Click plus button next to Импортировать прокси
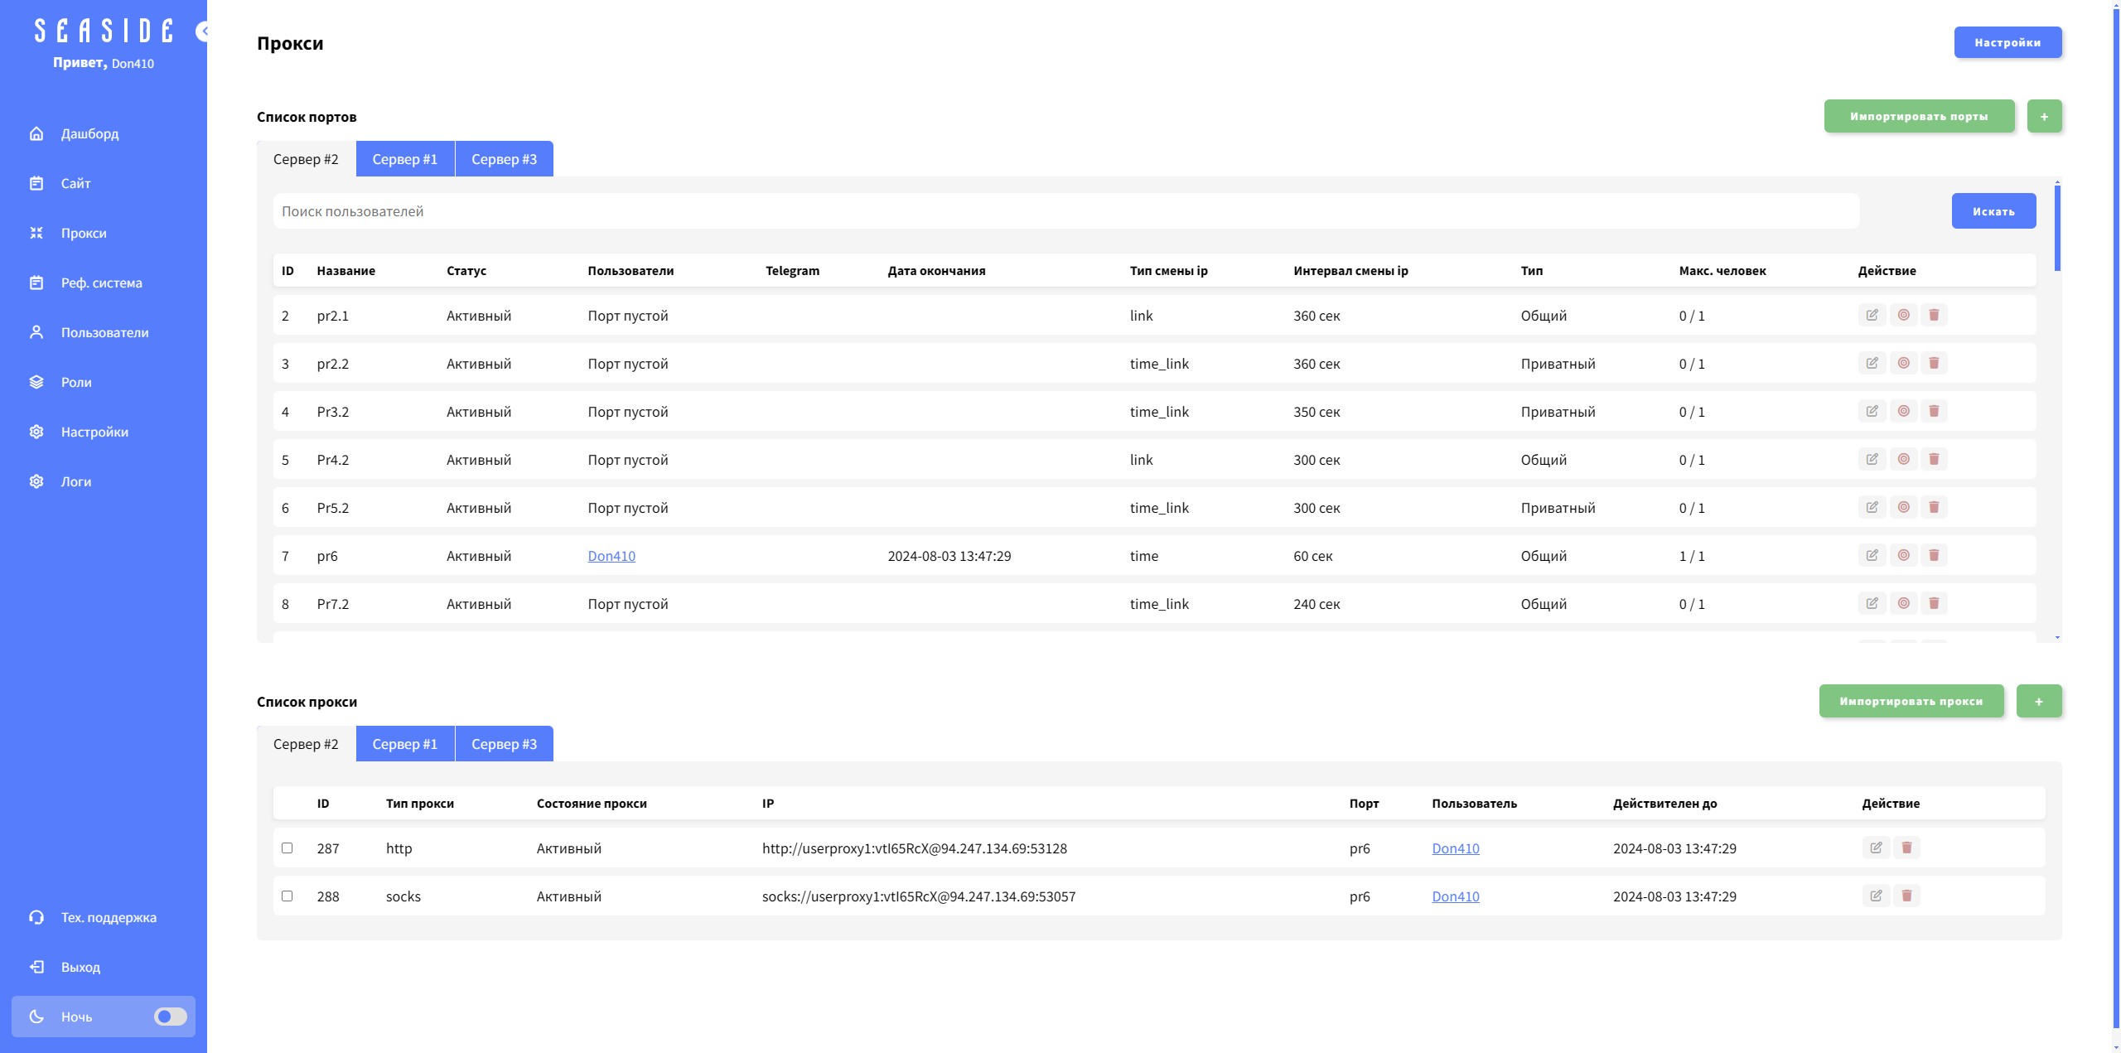This screenshot has width=2121, height=1053. [x=2038, y=701]
